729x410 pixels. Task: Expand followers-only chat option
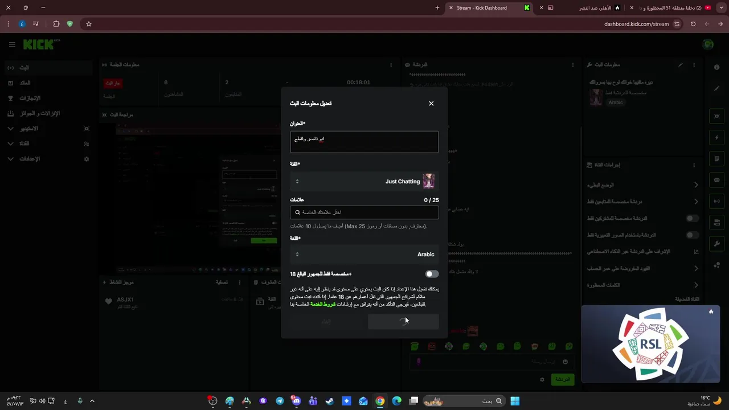642,202
